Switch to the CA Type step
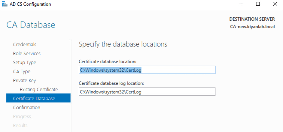This screenshot has height=132, width=283. [22, 71]
